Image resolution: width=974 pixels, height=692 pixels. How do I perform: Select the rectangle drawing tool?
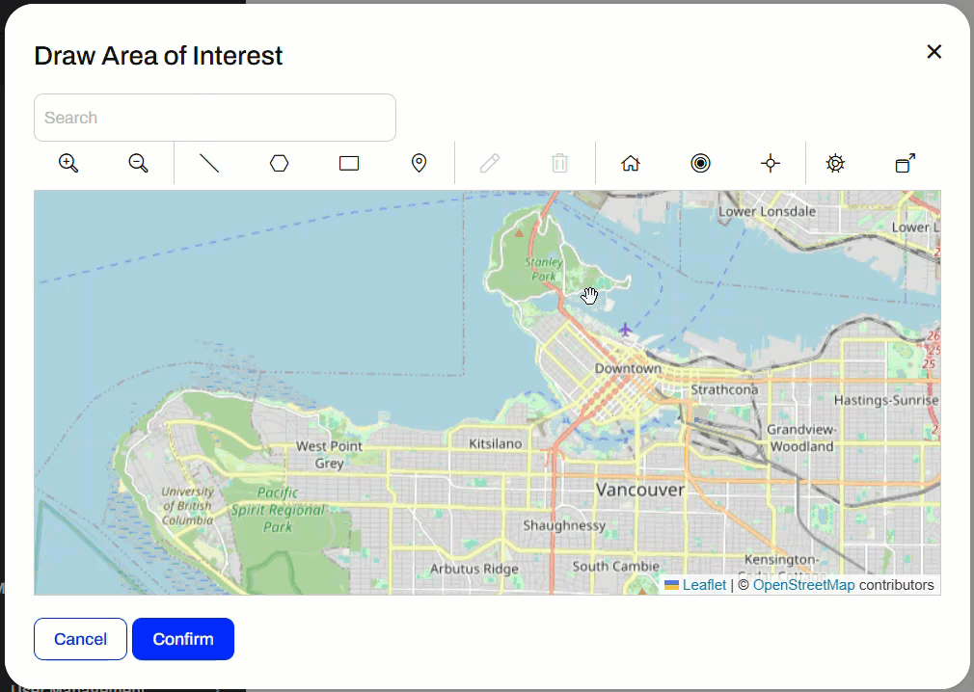tap(349, 163)
